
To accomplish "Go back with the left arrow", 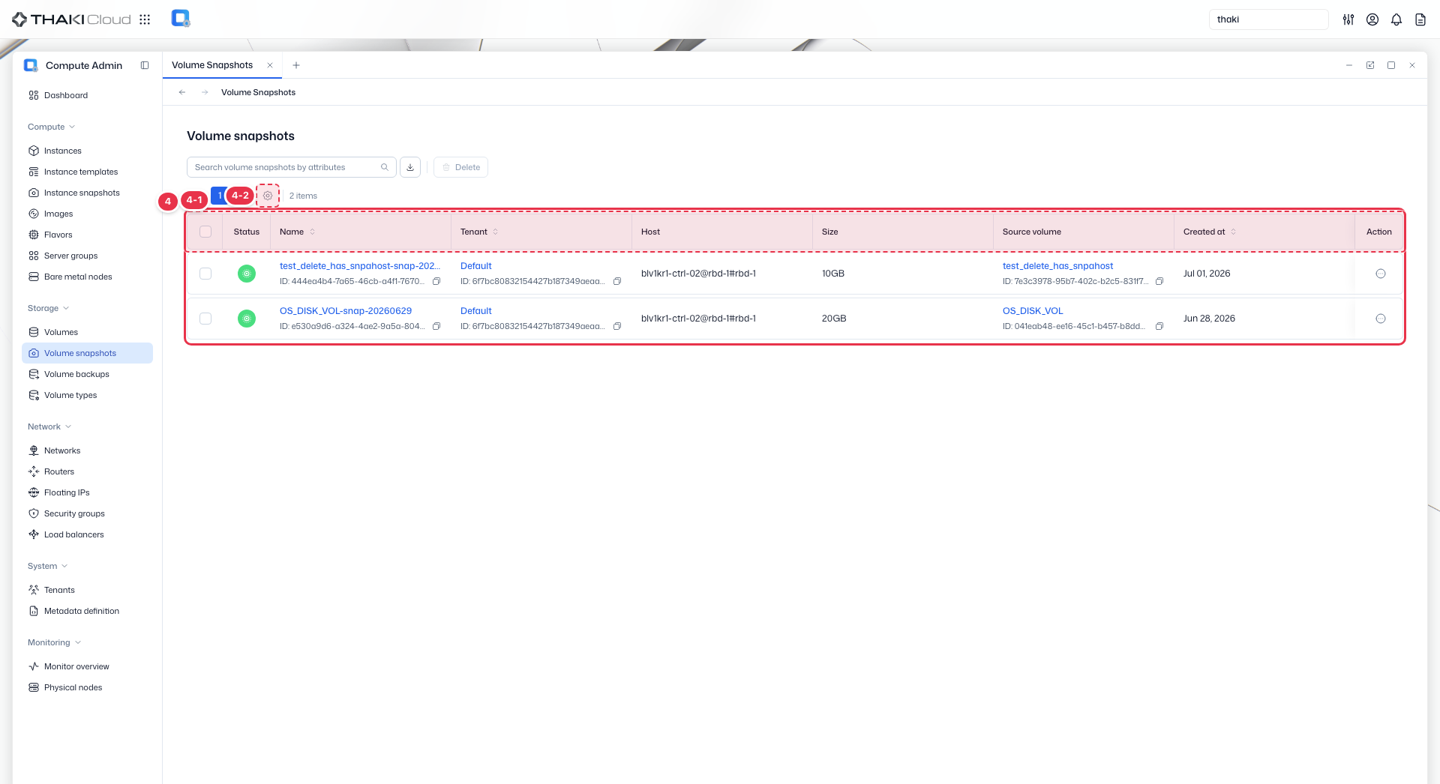I will pos(182,92).
